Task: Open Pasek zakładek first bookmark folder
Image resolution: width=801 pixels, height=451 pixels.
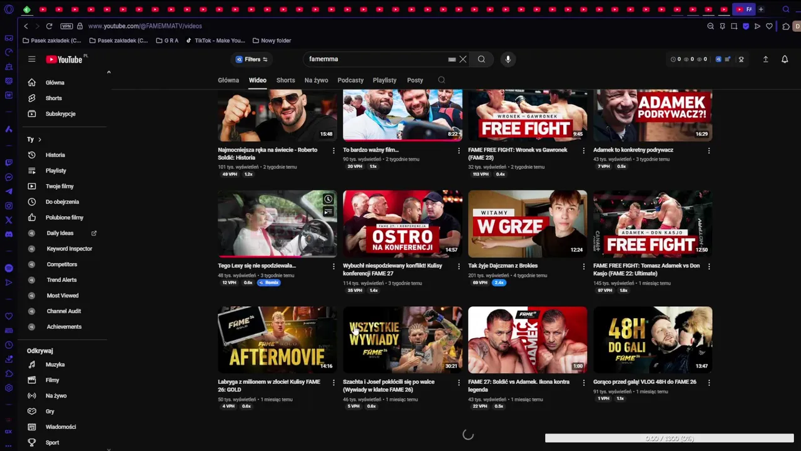Action: click(51, 40)
